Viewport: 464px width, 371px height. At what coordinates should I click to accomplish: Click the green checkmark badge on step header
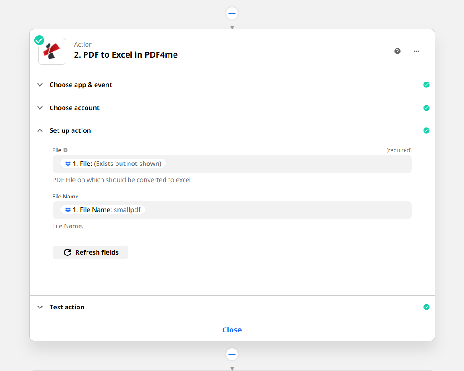click(39, 40)
